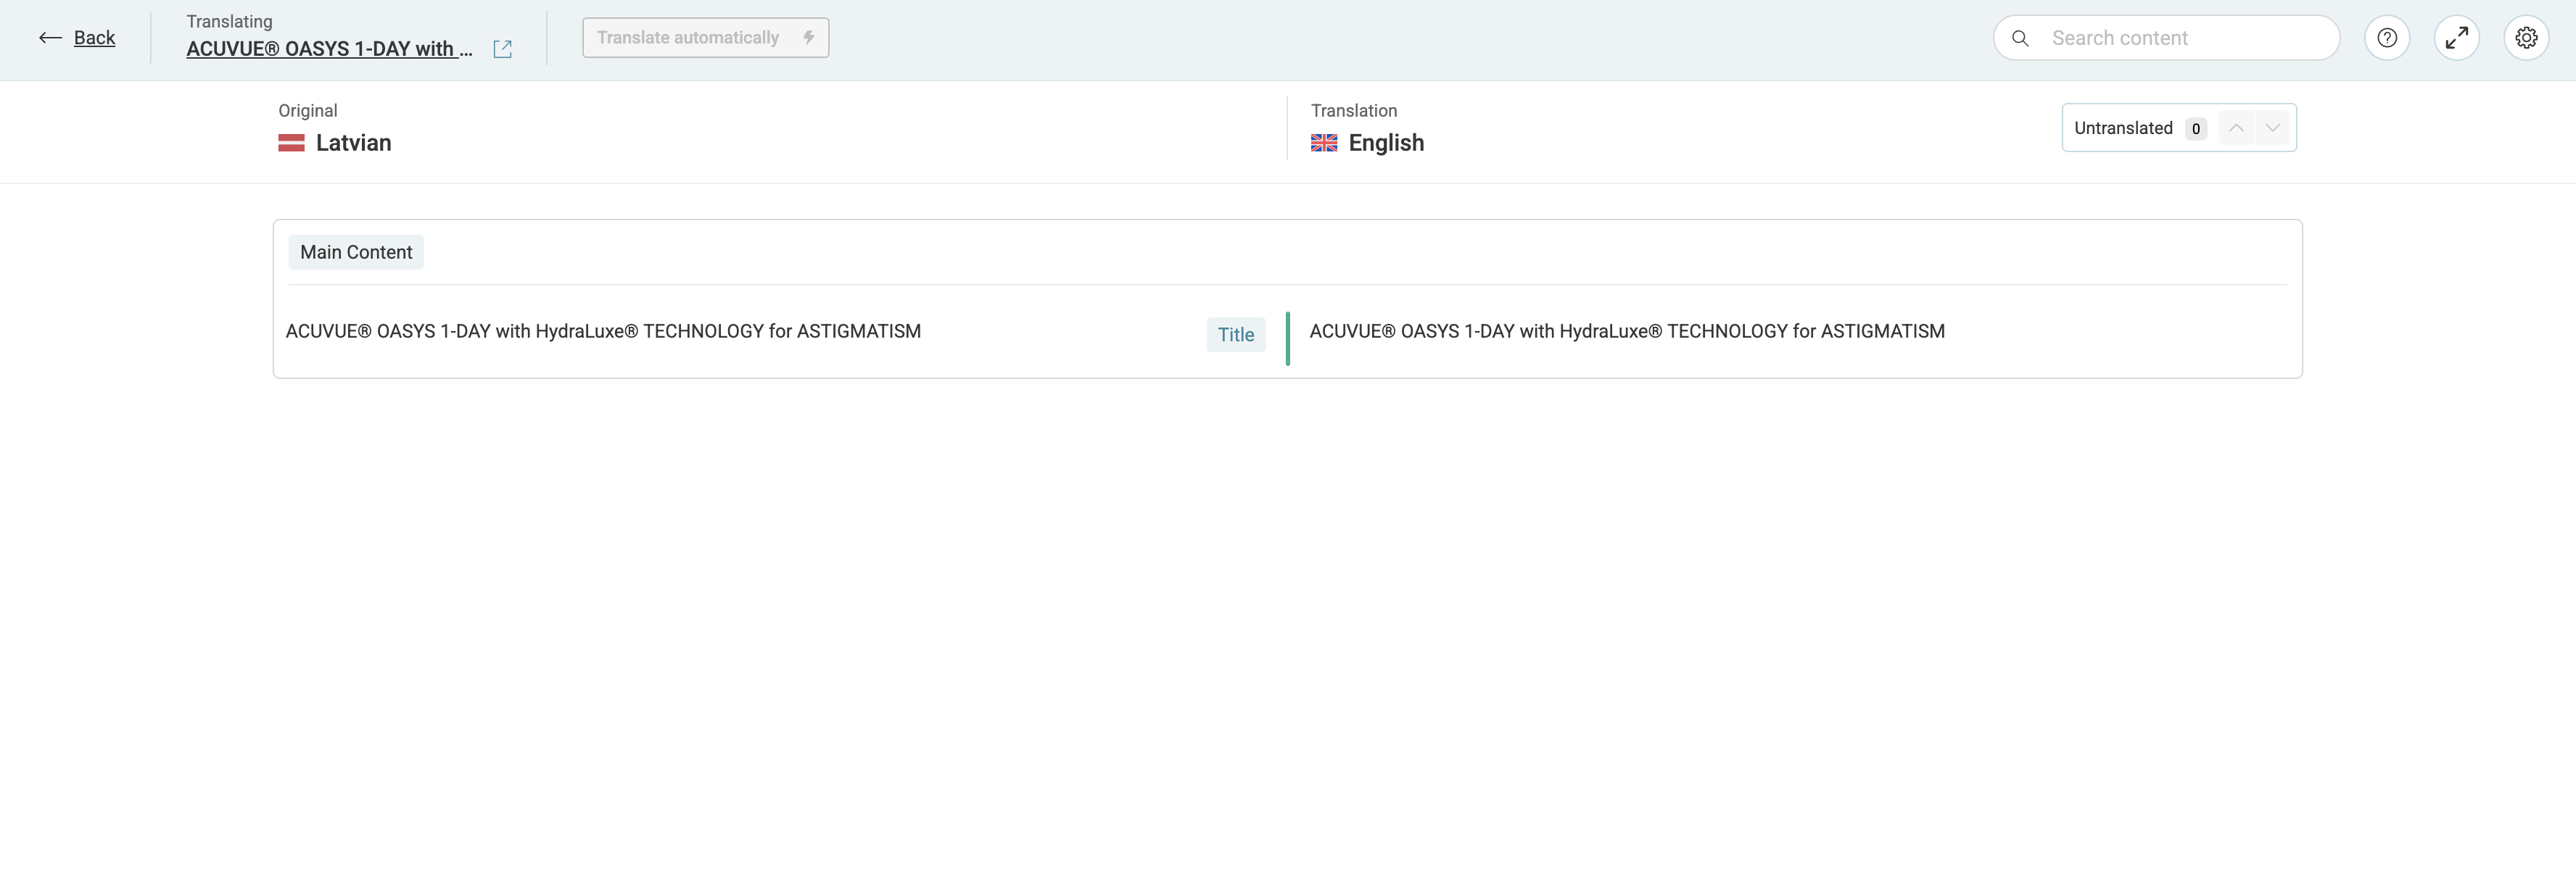Open the ACUVUE OASYS 1-DAY page link
2576x884 pixels.
329,49
